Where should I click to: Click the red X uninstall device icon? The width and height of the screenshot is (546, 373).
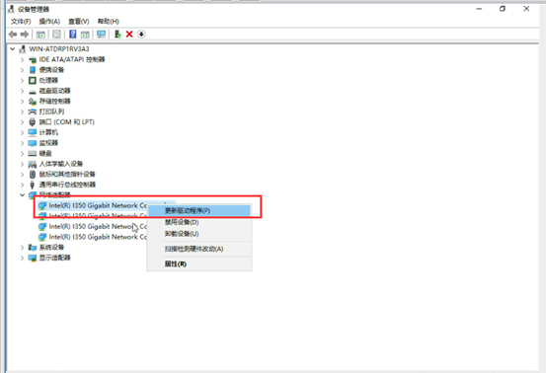(129, 35)
